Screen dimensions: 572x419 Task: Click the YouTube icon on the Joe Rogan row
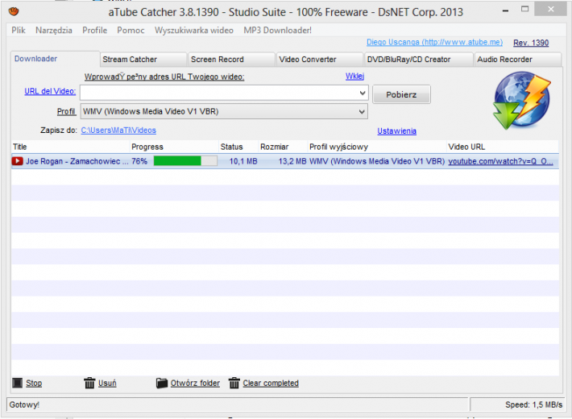pos(17,161)
